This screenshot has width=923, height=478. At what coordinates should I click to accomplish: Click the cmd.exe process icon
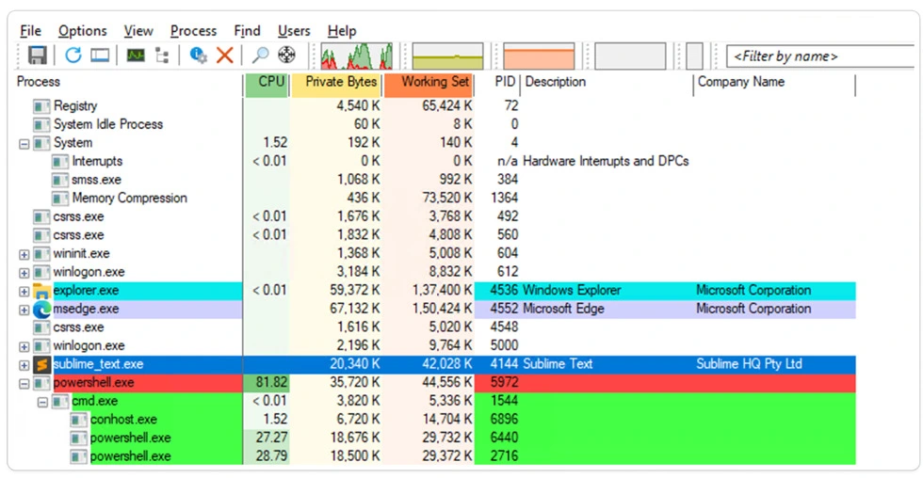point(60,402)
